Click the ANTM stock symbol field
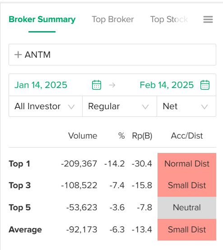 click(x=112, y=55)
